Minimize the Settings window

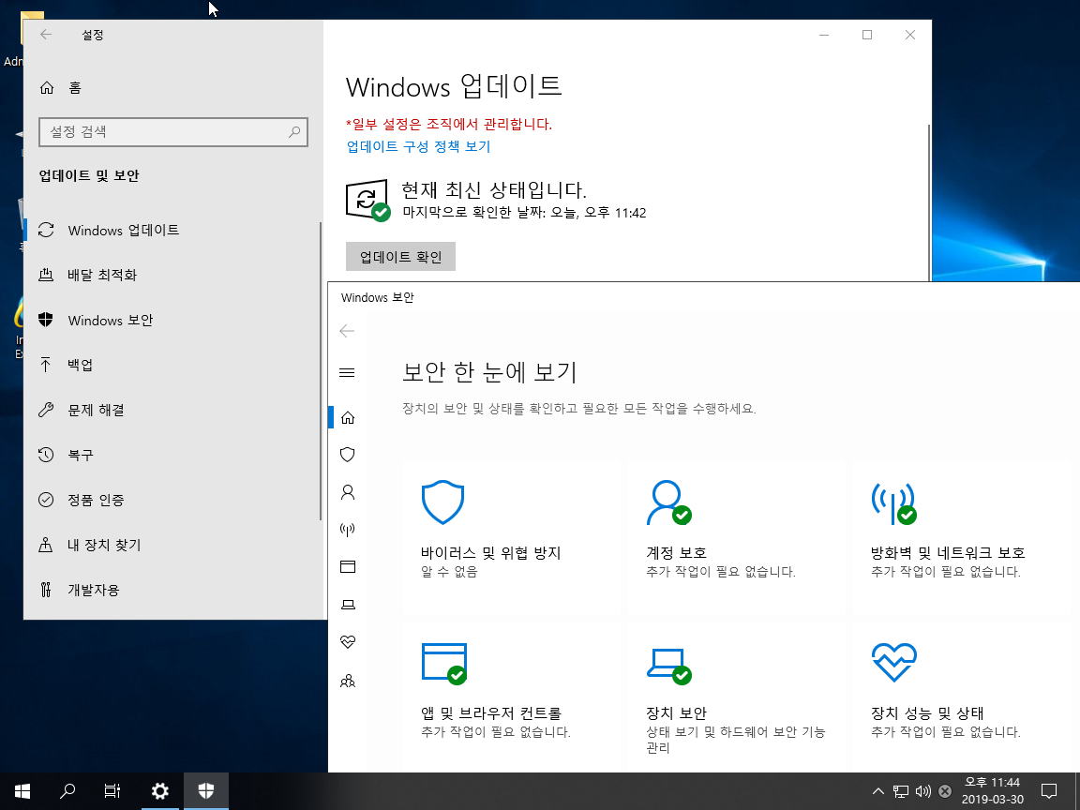click(824, 35)
